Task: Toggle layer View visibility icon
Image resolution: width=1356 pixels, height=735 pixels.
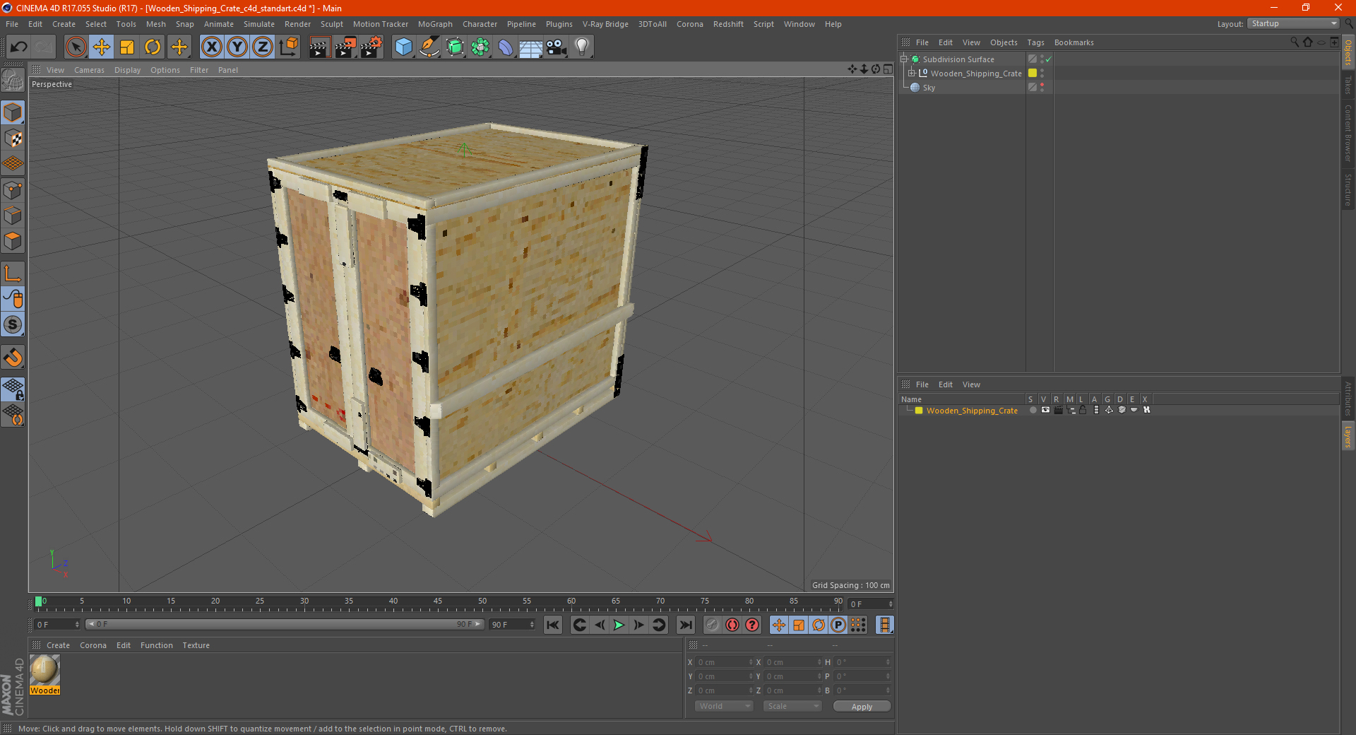Action: (1045, 410)
